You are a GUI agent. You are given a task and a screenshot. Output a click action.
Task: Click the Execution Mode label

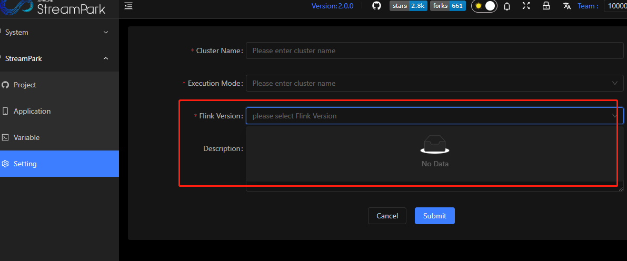(215, 83)
